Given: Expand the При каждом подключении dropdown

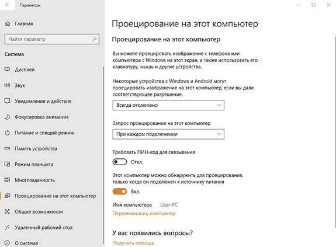Looking at the screenshot, I should coord(168,134).
